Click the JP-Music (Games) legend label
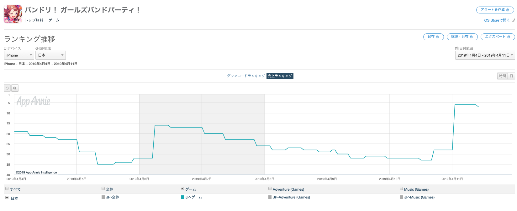Image resolution: width=517 pixels, height=211 pixels. point(419,197)
